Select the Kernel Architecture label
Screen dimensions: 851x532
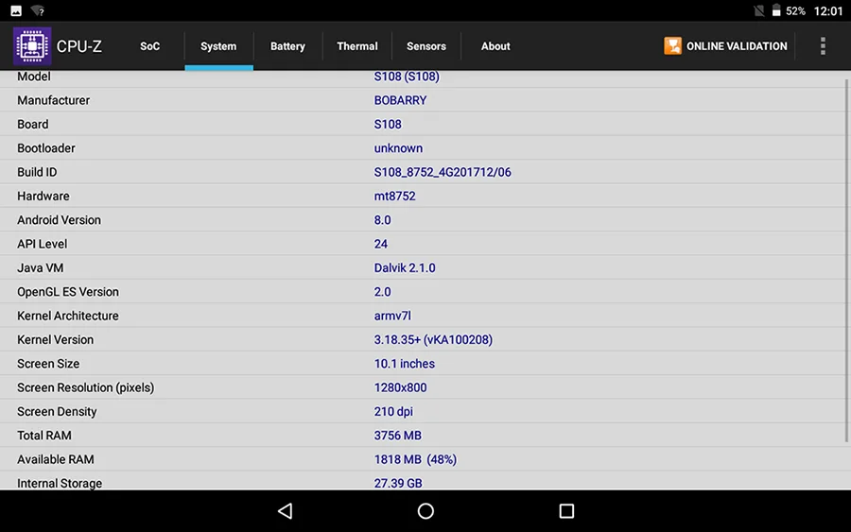pyautogui.click(x=68, y=316)
